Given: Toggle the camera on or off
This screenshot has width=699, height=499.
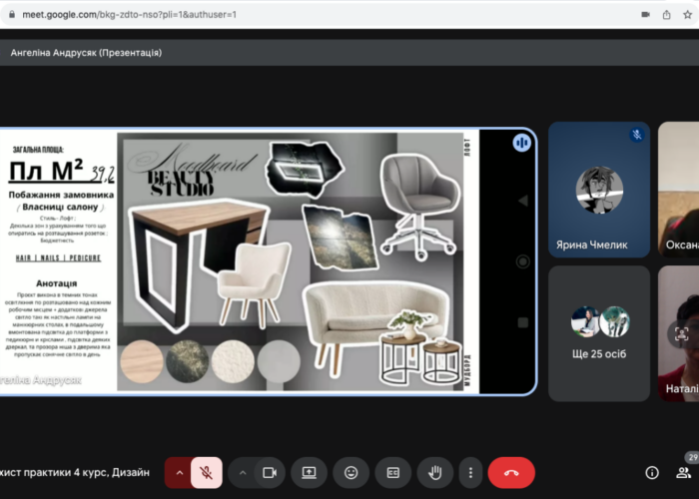Looking at the screenshot, I should point(269,472).
